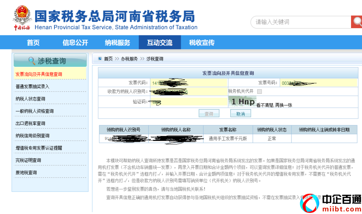Click 看不清楚，再换一张 to refresh captcha

point(274,105)
